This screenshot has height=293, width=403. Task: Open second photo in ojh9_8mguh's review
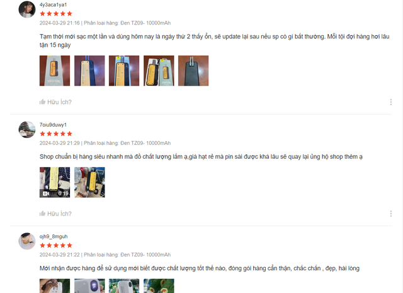[x=89, y=286]
